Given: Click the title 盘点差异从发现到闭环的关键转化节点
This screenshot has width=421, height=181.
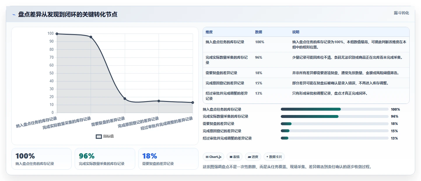Looking at the screenshot, I should [x=68, y=15].
